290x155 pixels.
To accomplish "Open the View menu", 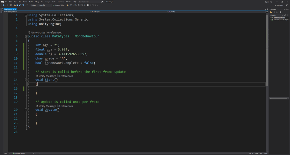I will pos(15,2).
